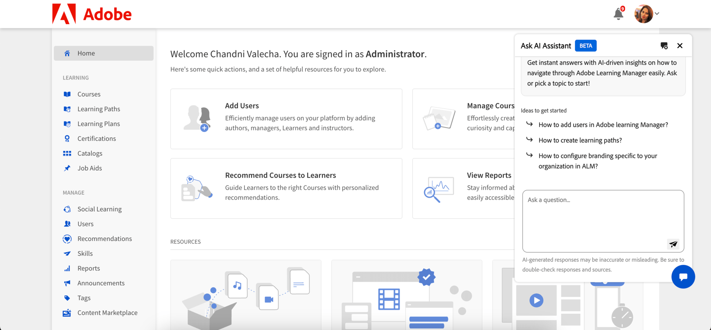Click the play video resource thumbnail
Screen dimensions: 711x330
(x=536, y=300)
